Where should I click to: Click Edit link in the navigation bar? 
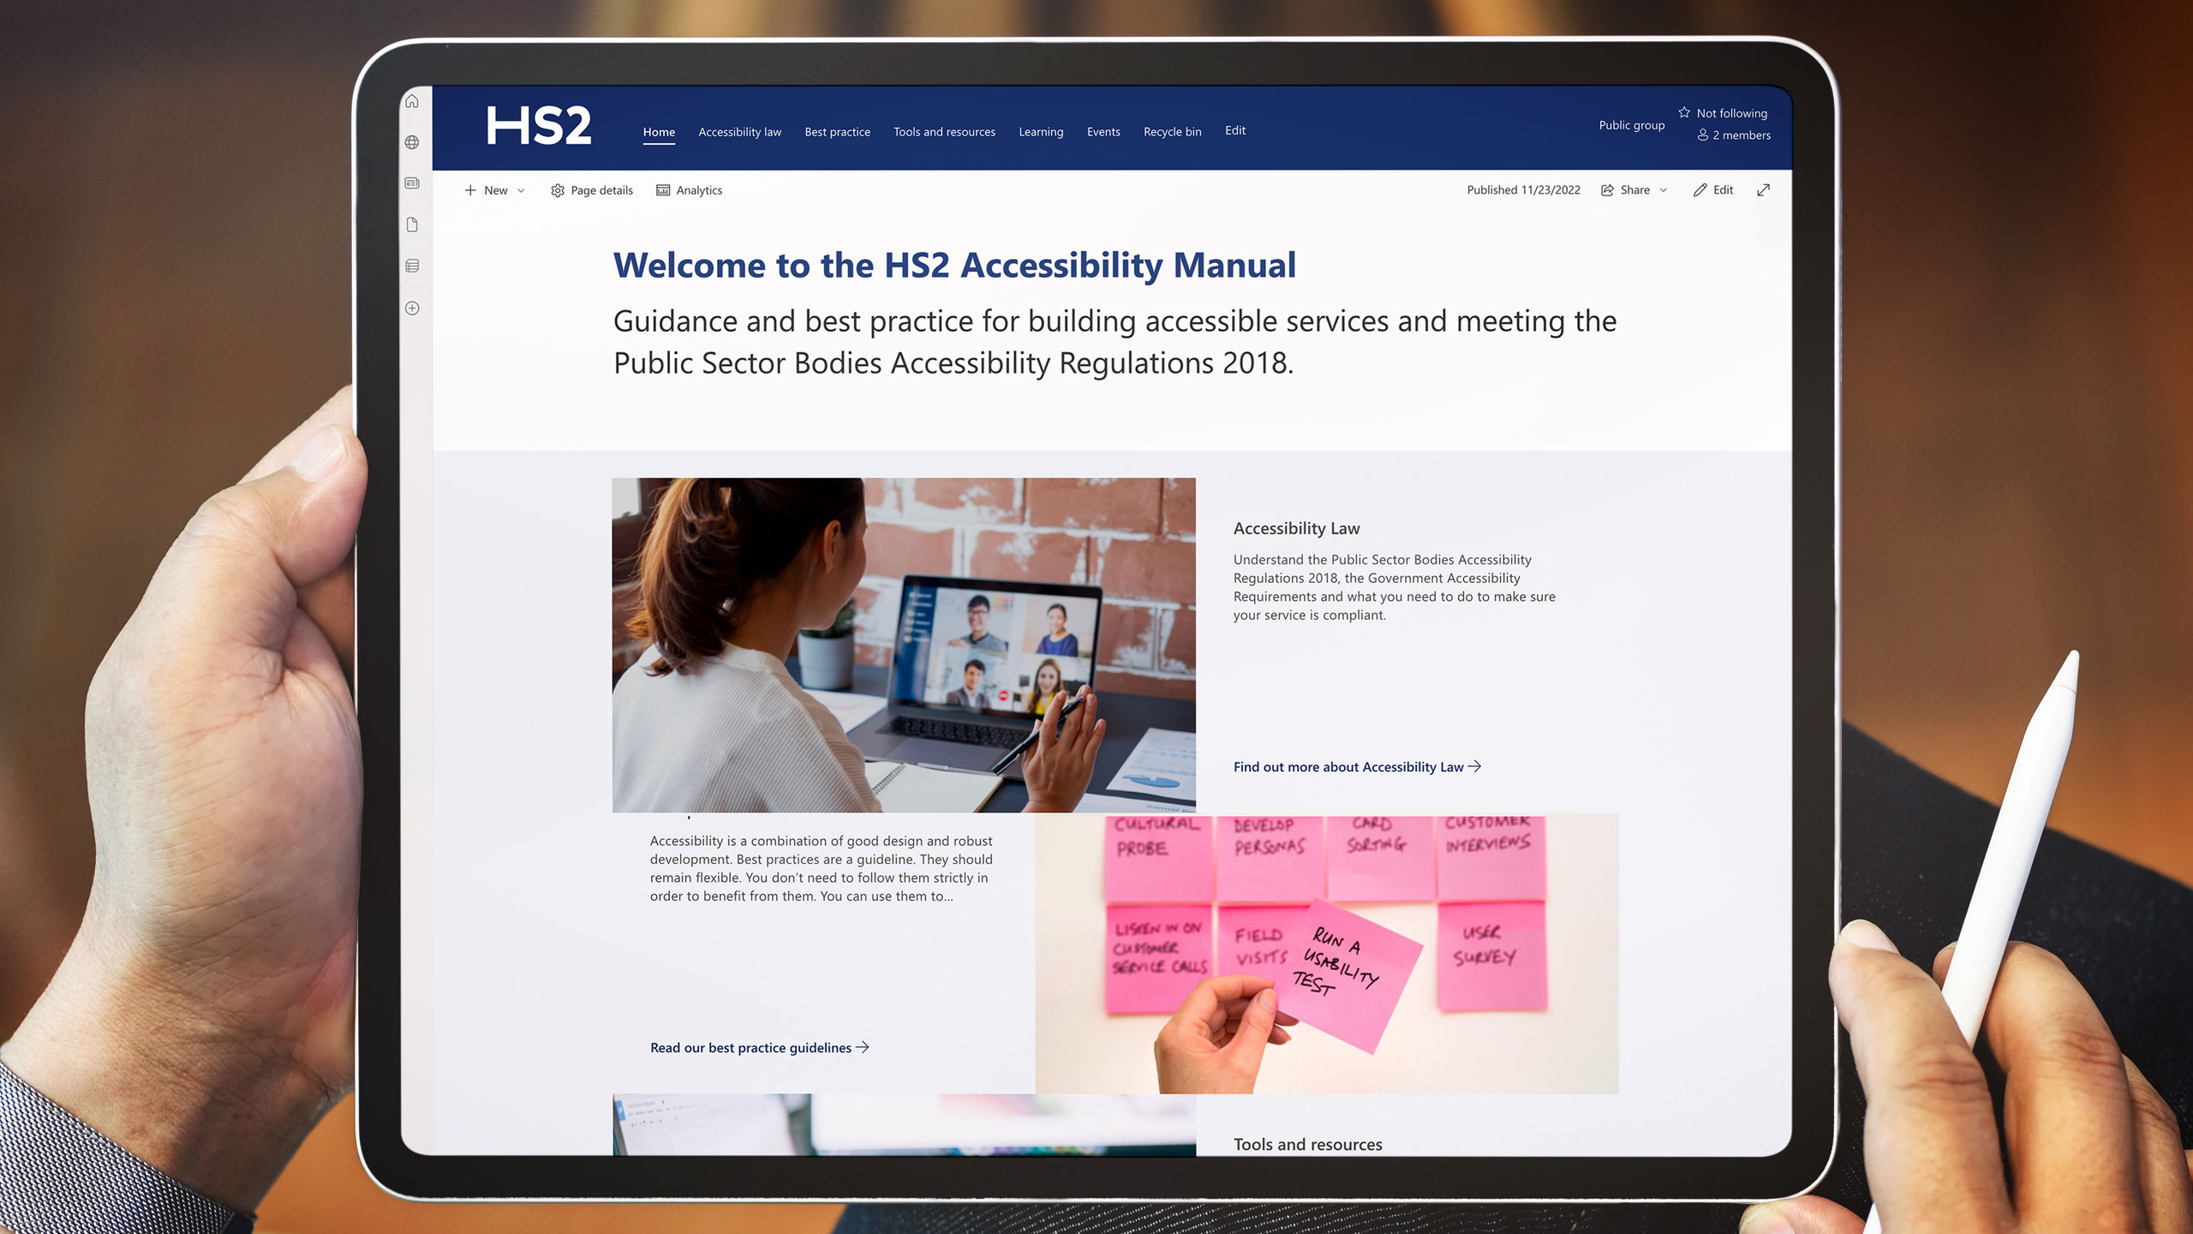click(x=1235, y=130)
